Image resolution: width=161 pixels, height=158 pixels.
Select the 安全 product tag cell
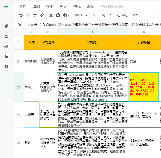click(144, 61)
